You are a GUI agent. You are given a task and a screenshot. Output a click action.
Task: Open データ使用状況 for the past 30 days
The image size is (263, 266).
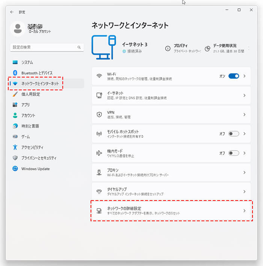(x=225, y=49)
